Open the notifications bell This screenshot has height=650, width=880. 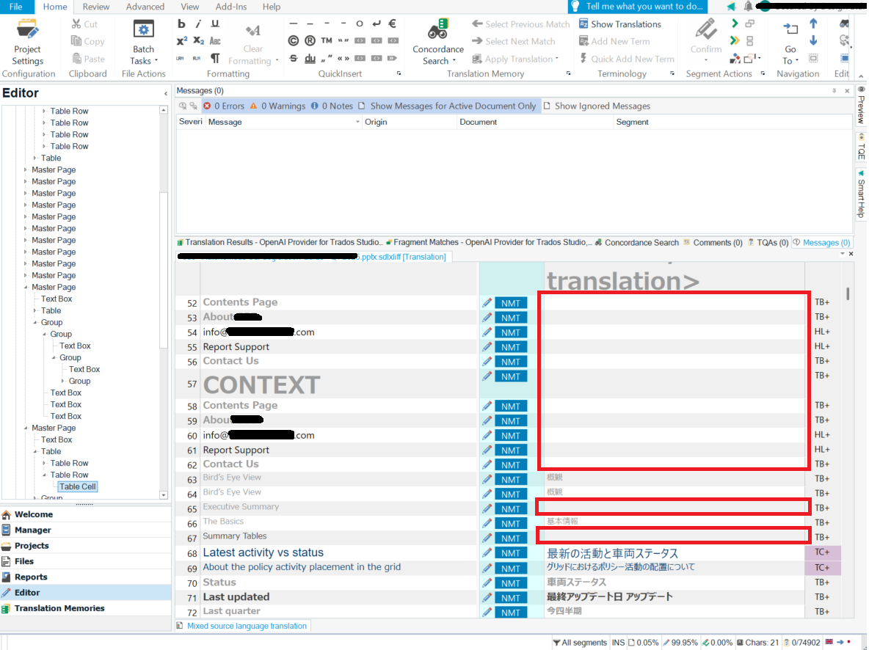tap(748, 7)
